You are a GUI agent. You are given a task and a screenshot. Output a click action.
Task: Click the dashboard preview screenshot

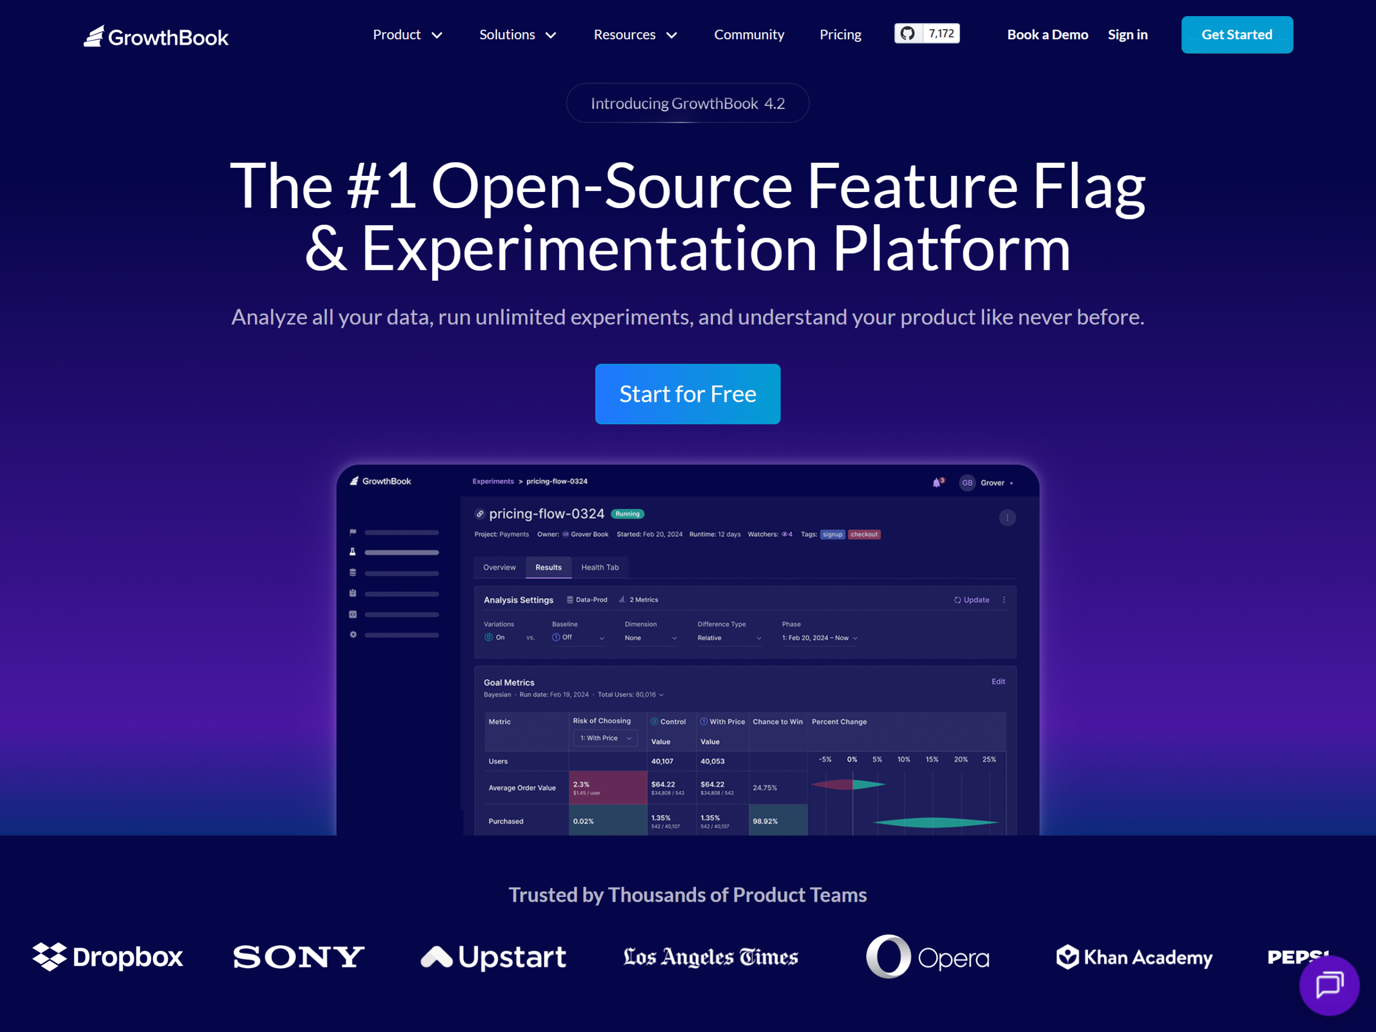[687, 651]
